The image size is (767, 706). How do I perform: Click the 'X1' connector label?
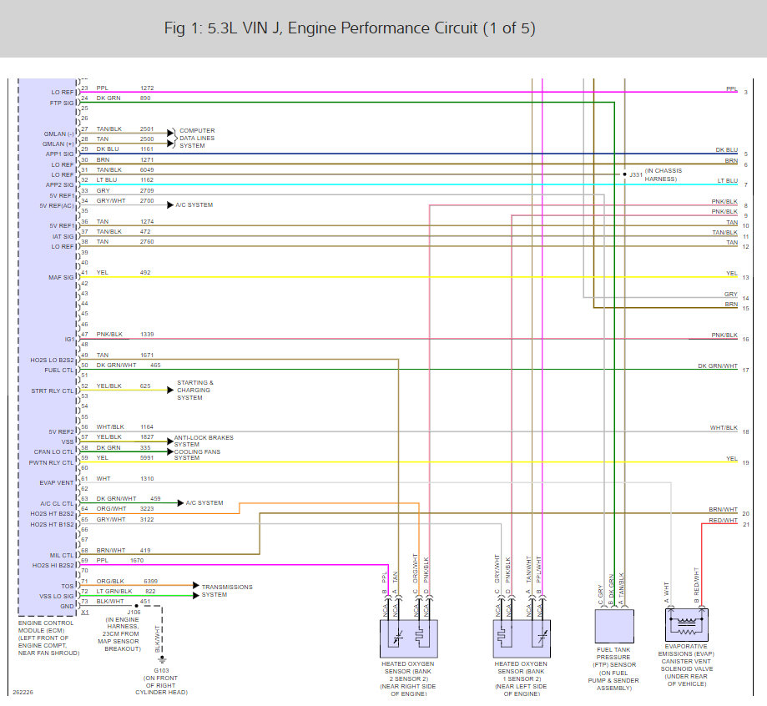(x=85, y=612)
